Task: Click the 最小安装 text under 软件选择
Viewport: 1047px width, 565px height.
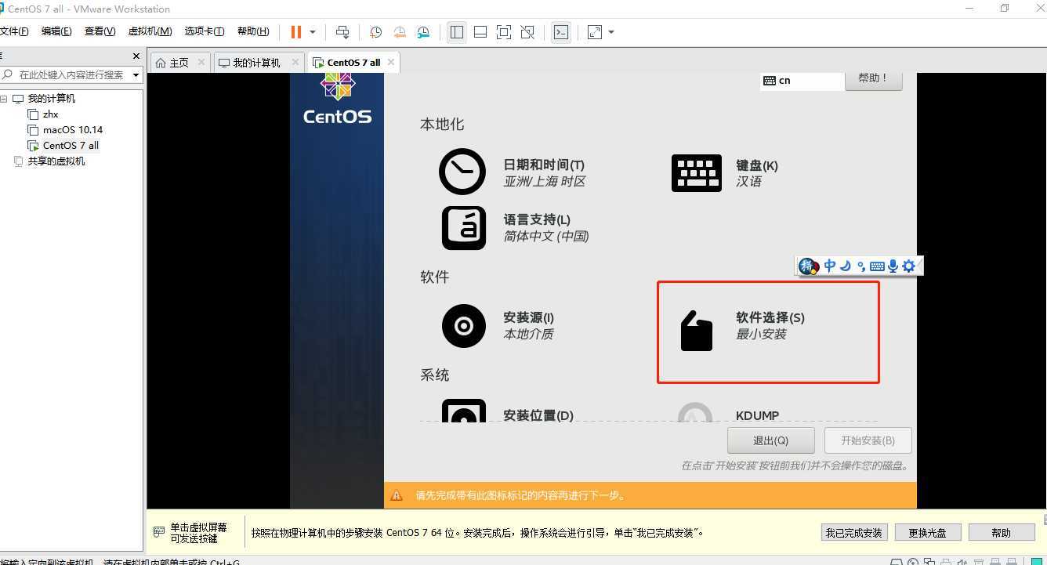Action: tap(761, 335)
